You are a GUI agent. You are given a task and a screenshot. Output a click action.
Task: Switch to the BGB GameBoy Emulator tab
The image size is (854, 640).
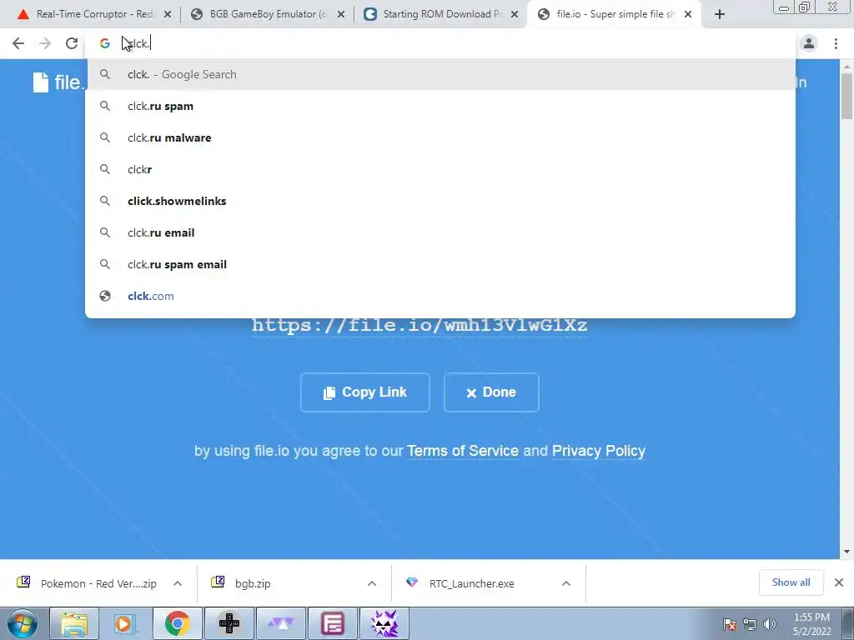(x=267, y=15)
